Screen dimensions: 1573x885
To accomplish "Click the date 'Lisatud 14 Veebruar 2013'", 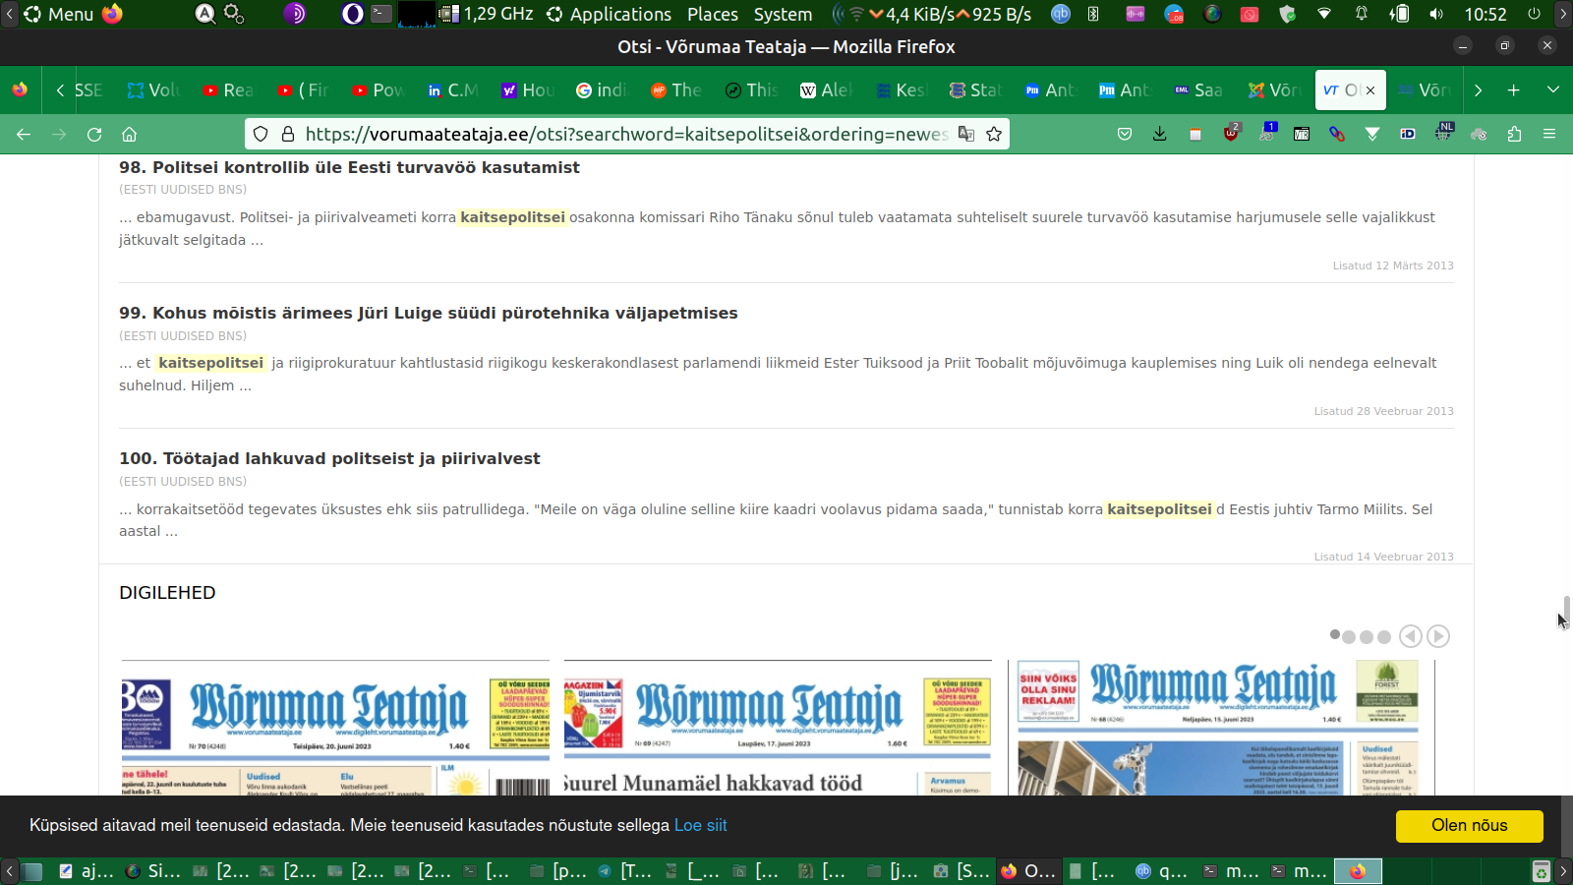I will (x=1383, y=557).
